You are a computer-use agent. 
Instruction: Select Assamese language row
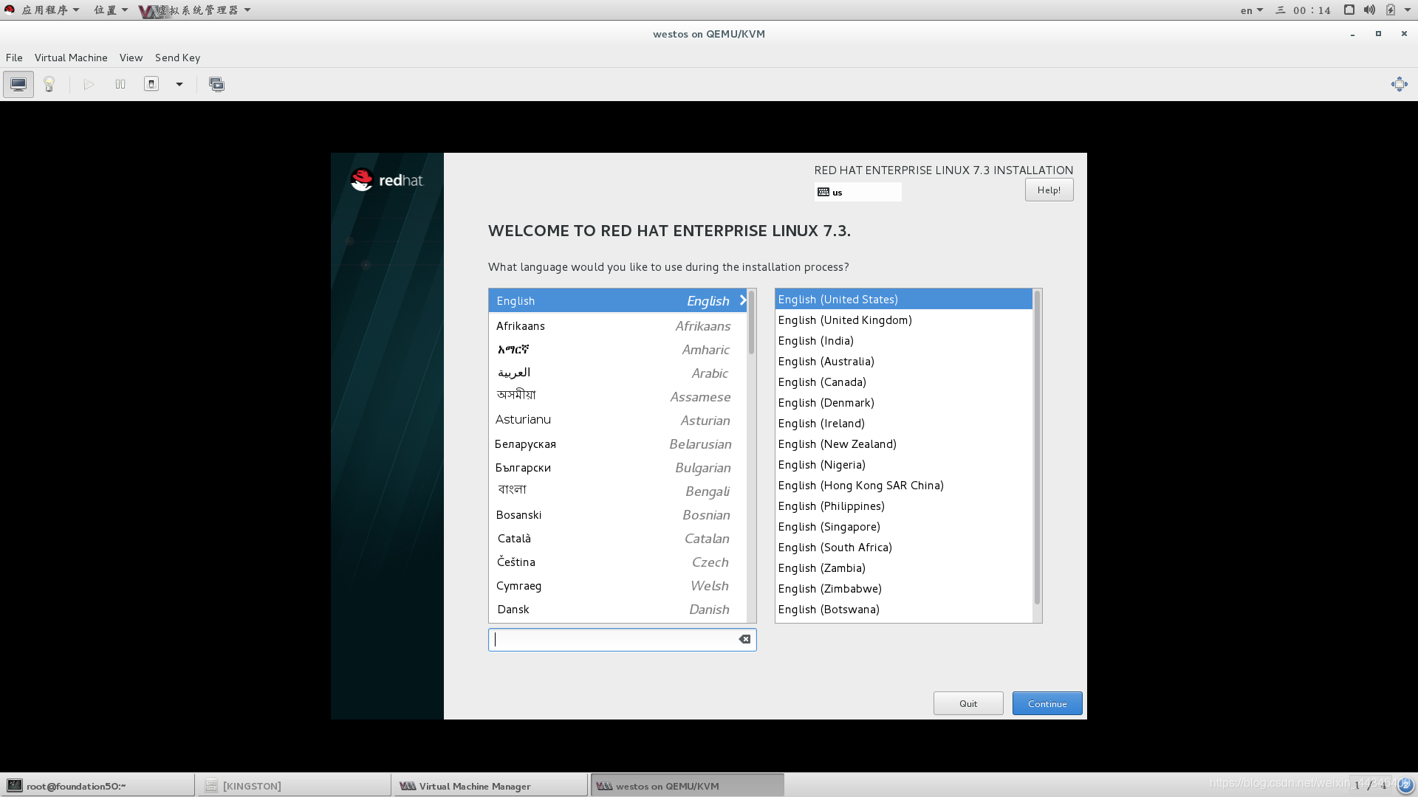click(x=617, y=396)
